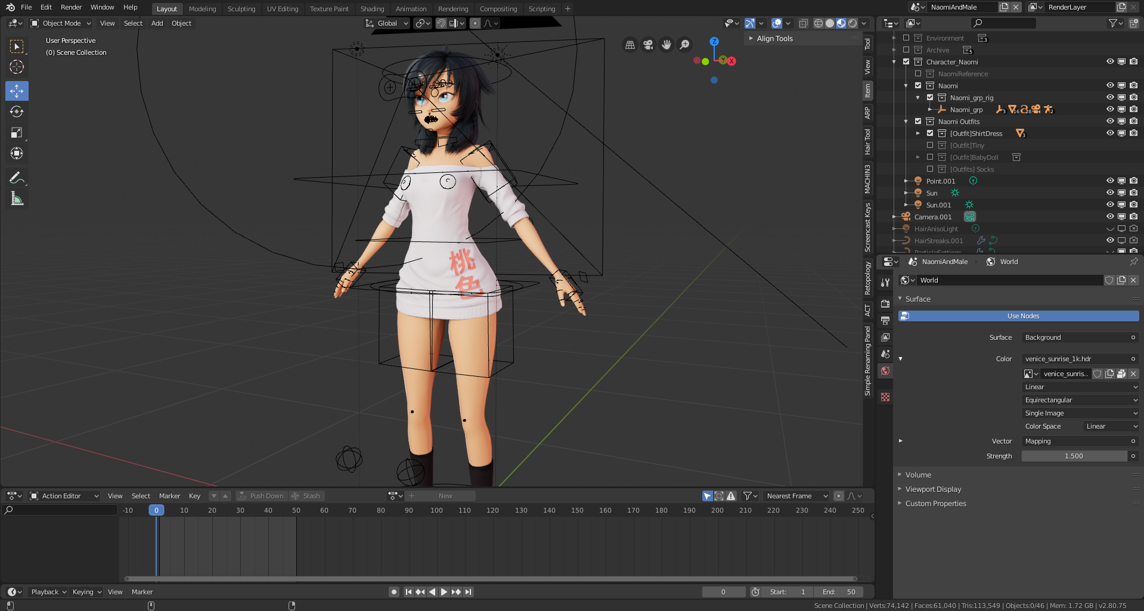Image resolution: width=1144 pixels, height=611 pixels.
Task: Click the Strength slider set to 1.500
Action: tap(1074, 456)
